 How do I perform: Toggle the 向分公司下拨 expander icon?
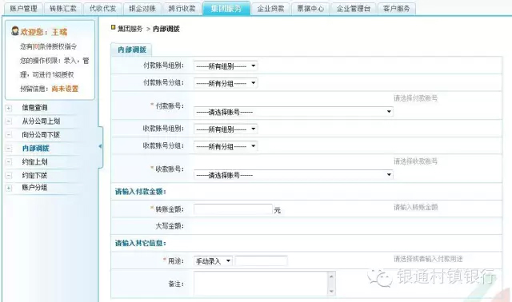9,135
